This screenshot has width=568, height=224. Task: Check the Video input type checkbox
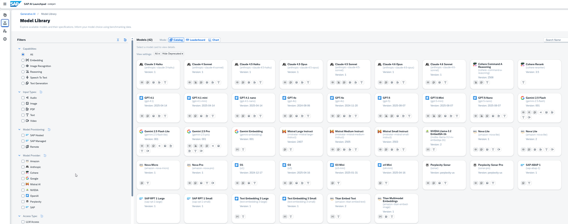point(23,121)
